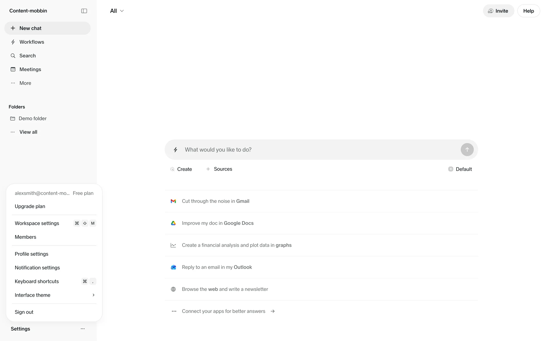
Task: Click the Gmail icon suggestion
Action: (173, 201)
